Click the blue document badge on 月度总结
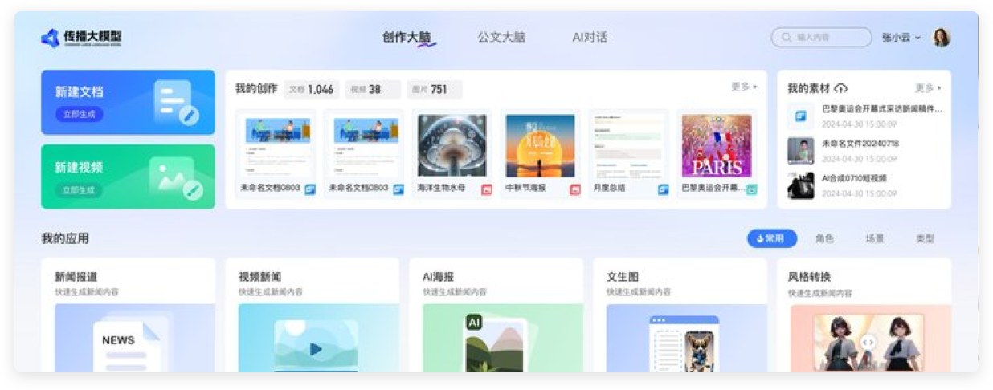This screenshot has width=993, height=390. tap(663, 189)
